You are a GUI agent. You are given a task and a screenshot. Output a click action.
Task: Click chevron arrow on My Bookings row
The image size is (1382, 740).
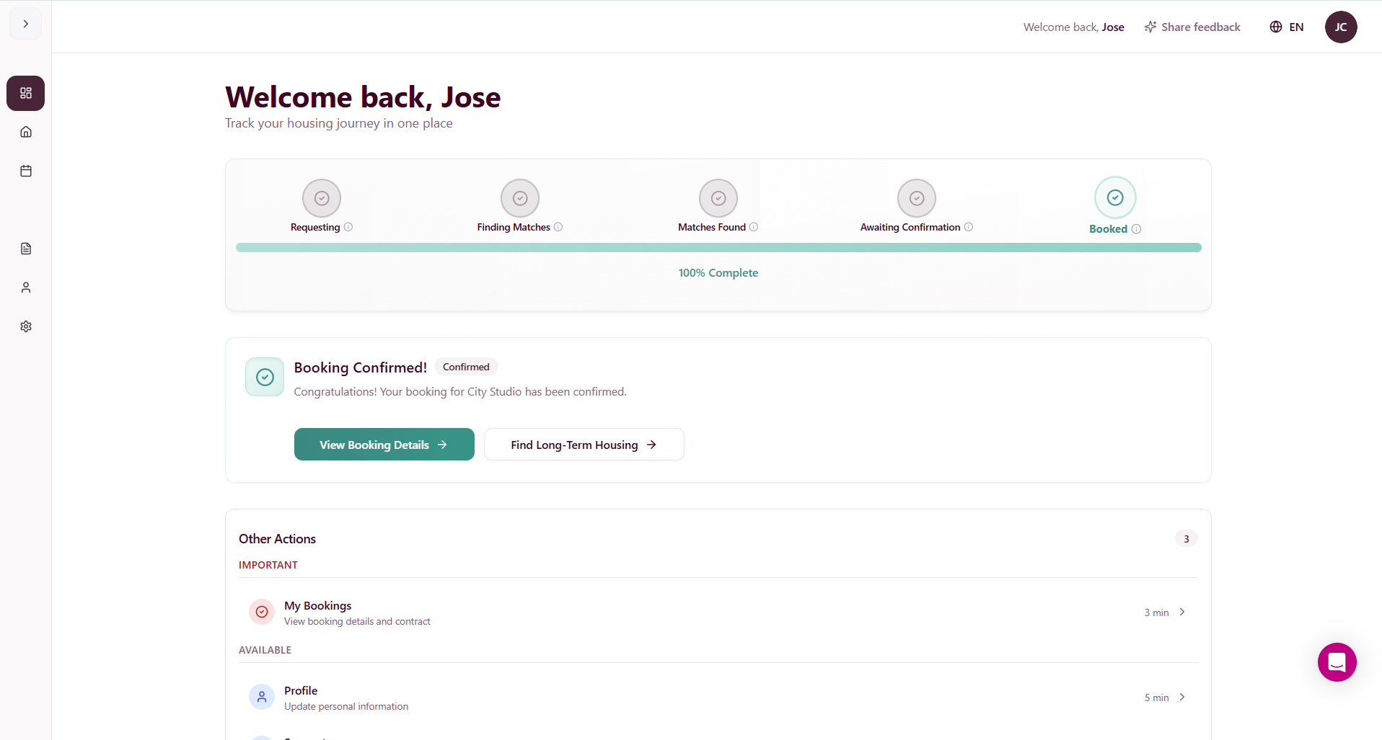(x=1182, y=612)
